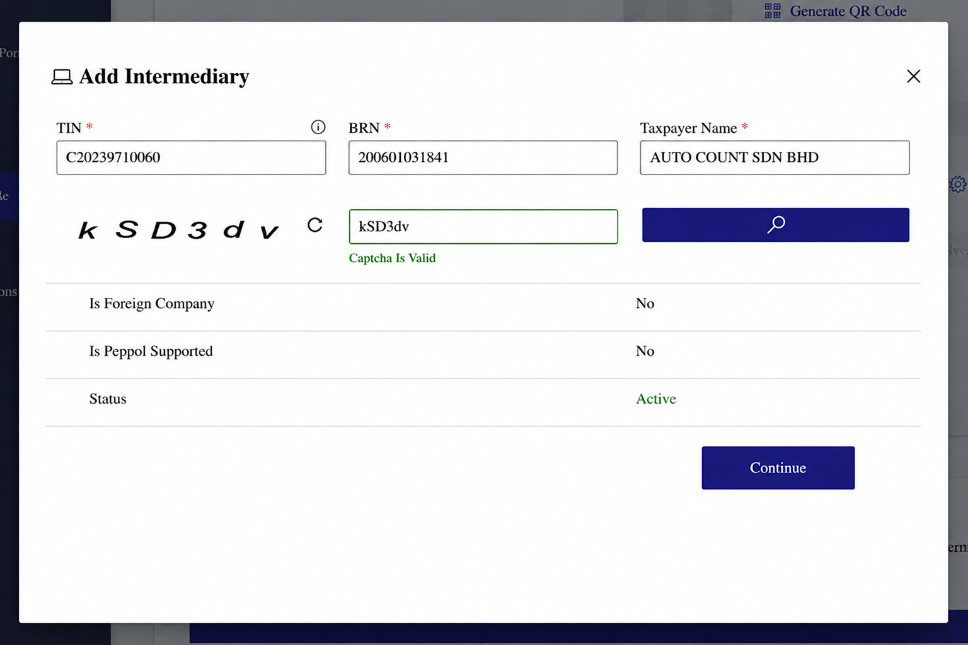The image size is (968, 645).
Task: Click the Continue button
Action: click(x=778, y=468)
